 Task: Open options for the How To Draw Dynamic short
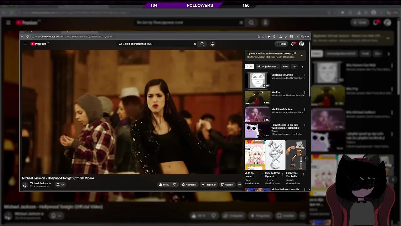[283, 174]
